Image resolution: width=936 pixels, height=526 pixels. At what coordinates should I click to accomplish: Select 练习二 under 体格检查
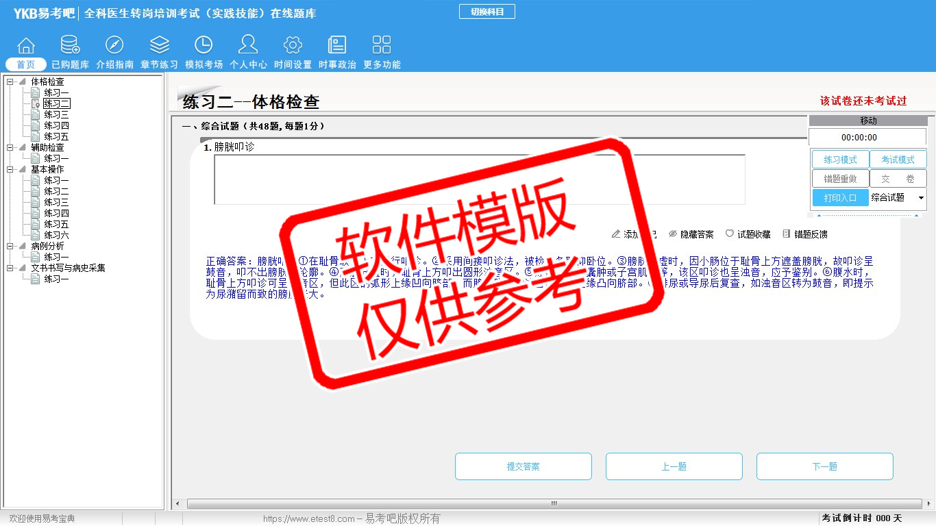[x=56, y=103]
